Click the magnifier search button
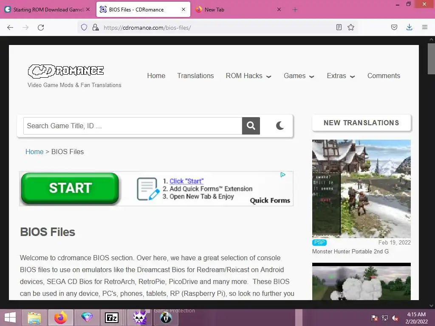435x326 pixels. (251, 126)
